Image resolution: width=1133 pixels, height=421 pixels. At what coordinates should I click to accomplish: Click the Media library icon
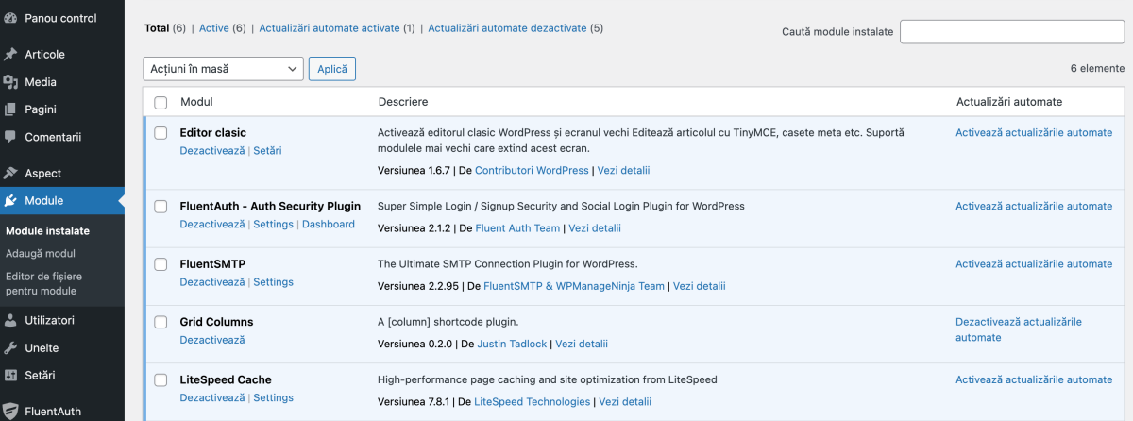tap(10, 82)
